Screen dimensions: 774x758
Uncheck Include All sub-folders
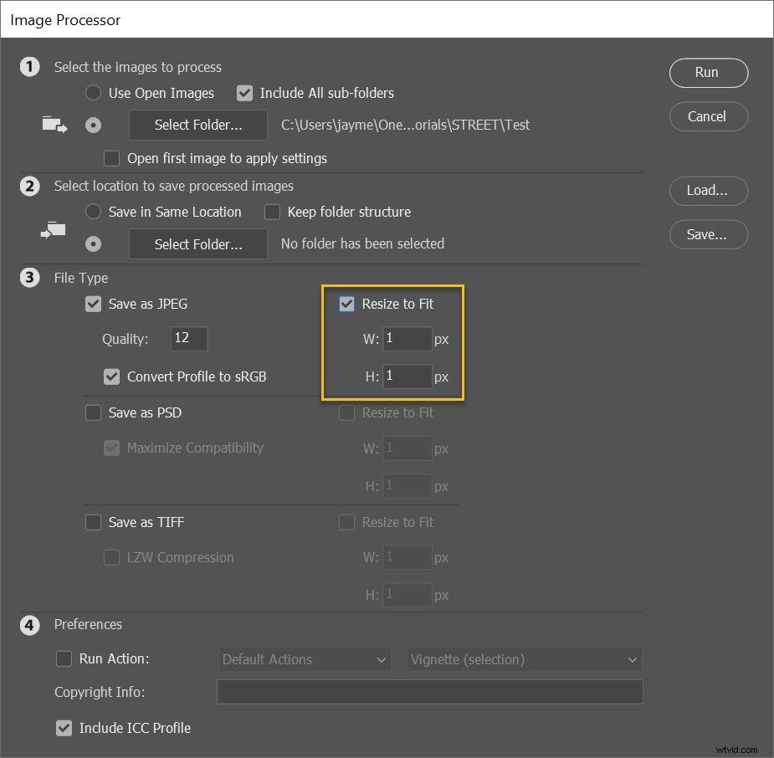pos(244,93)
